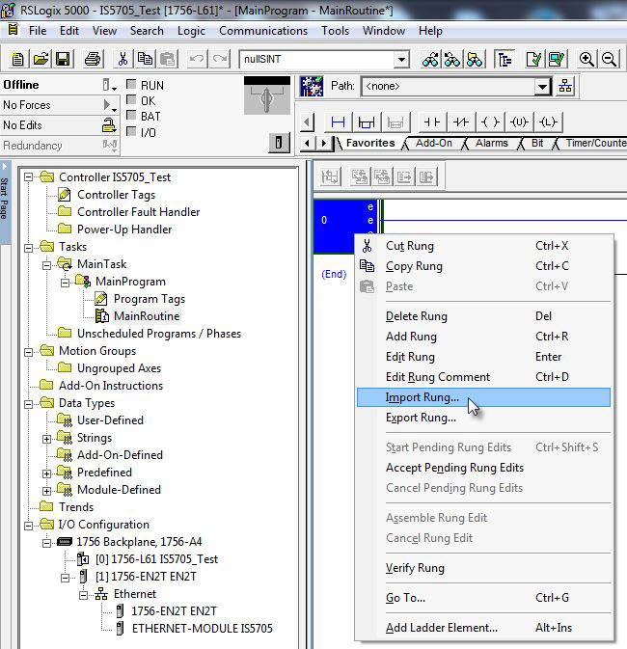Viewport: 627px width, 649px height.
Task: Insert a new rung from instruction toolbar
Action: (339, 122)
